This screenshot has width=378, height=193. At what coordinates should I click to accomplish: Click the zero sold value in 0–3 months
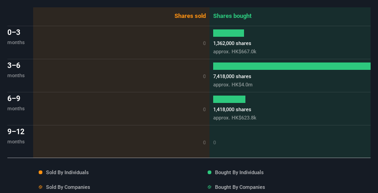[204, 43]
